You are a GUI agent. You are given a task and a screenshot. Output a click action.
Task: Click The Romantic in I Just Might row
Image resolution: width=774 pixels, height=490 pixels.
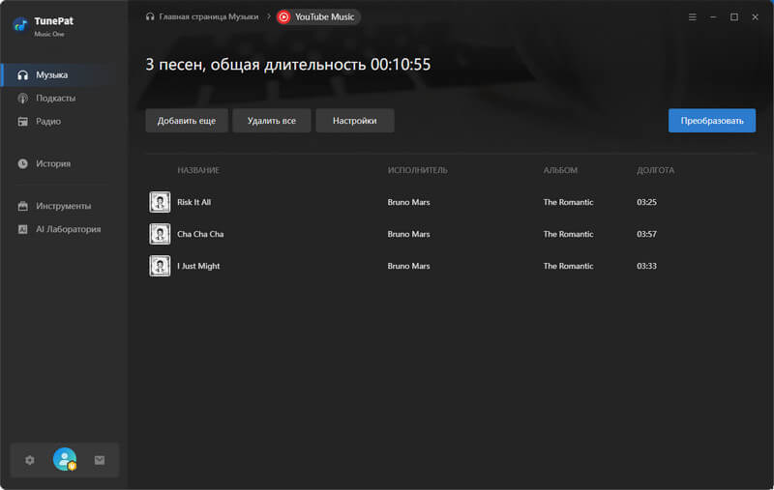[568, 266]
